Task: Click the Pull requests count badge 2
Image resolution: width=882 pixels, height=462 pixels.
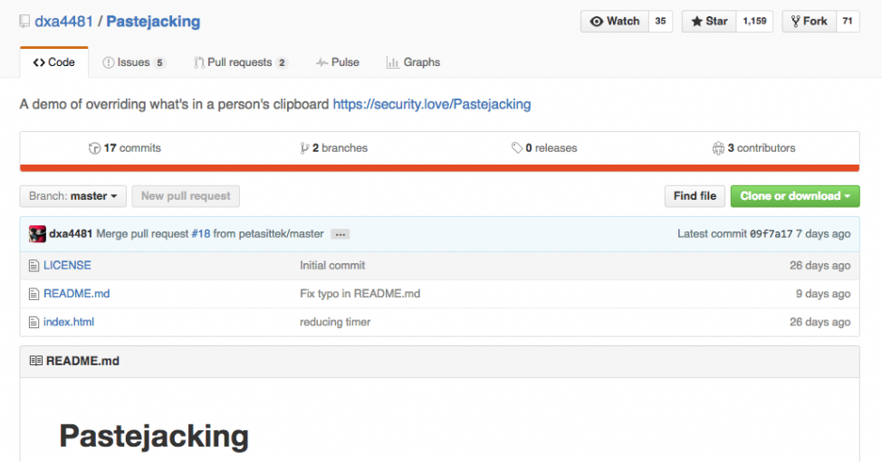Action: (x=282, y=63)
